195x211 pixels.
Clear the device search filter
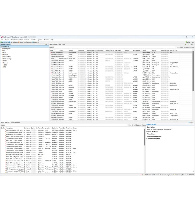click(178, 47)
